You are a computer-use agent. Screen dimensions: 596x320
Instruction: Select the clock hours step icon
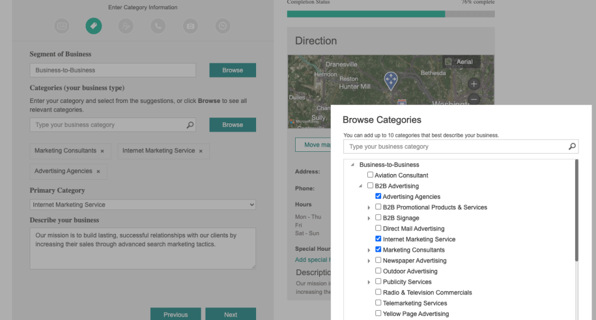(222, 26)
